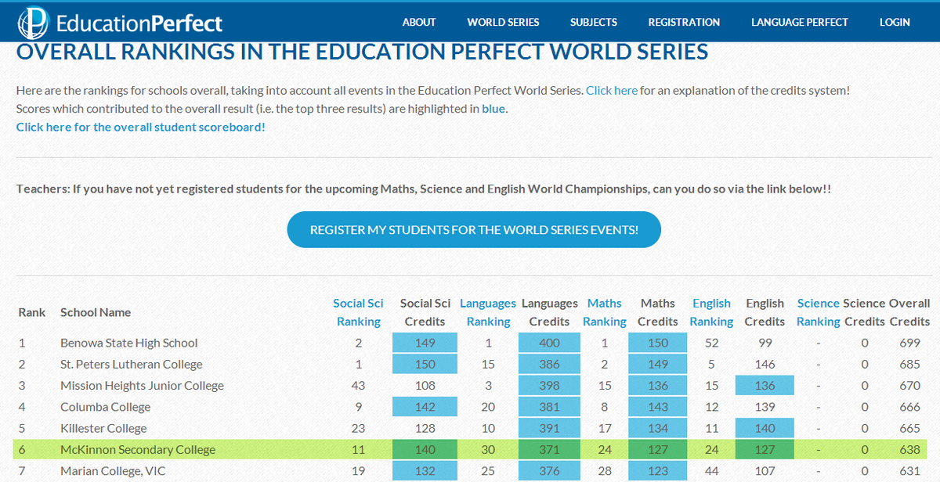Click Benowa's Overall Credits value 699
940x482 pixels.
click(x=909, y=343)
